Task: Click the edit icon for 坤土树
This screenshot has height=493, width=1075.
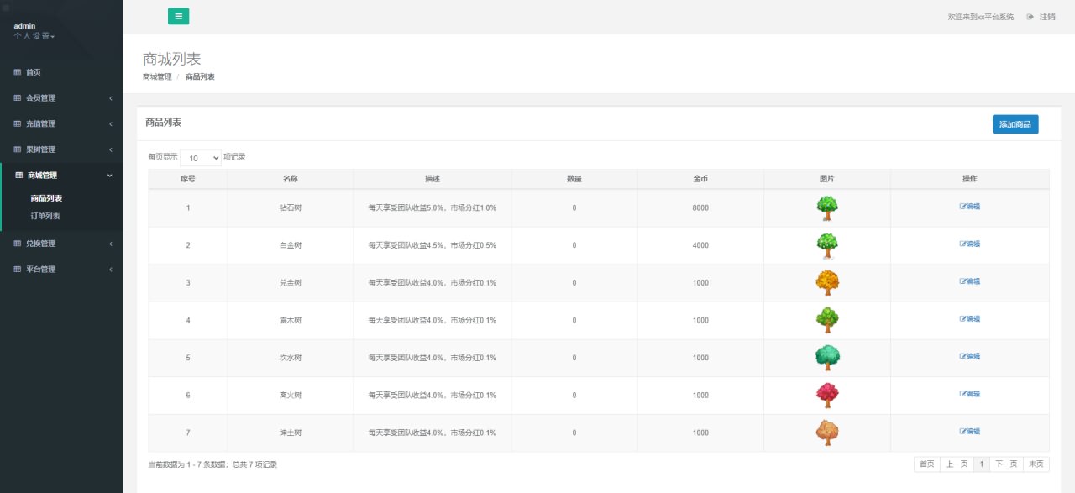Action: [962, 432]
